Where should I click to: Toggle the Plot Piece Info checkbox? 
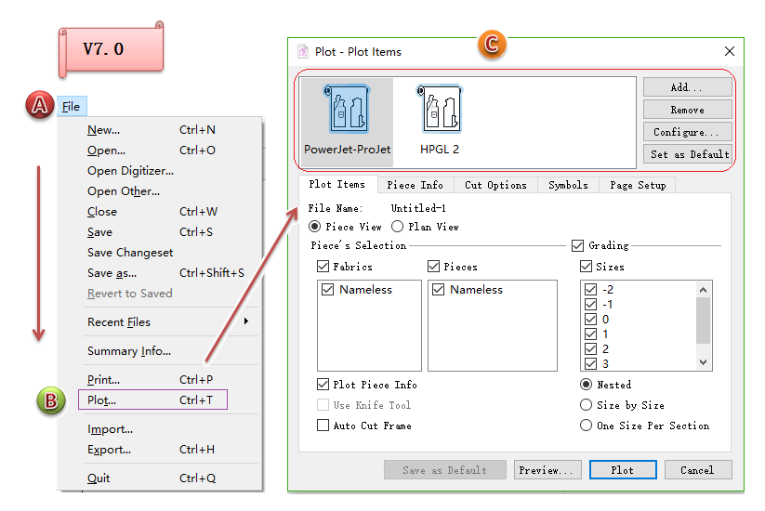pyautogui.click(x=323, y=385)
